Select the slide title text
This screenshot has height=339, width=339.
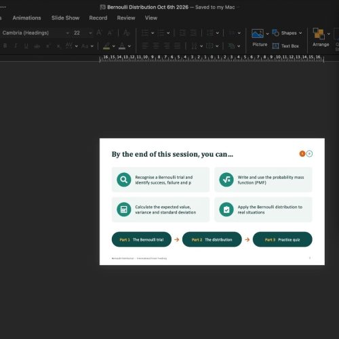[x=172, y=154]
